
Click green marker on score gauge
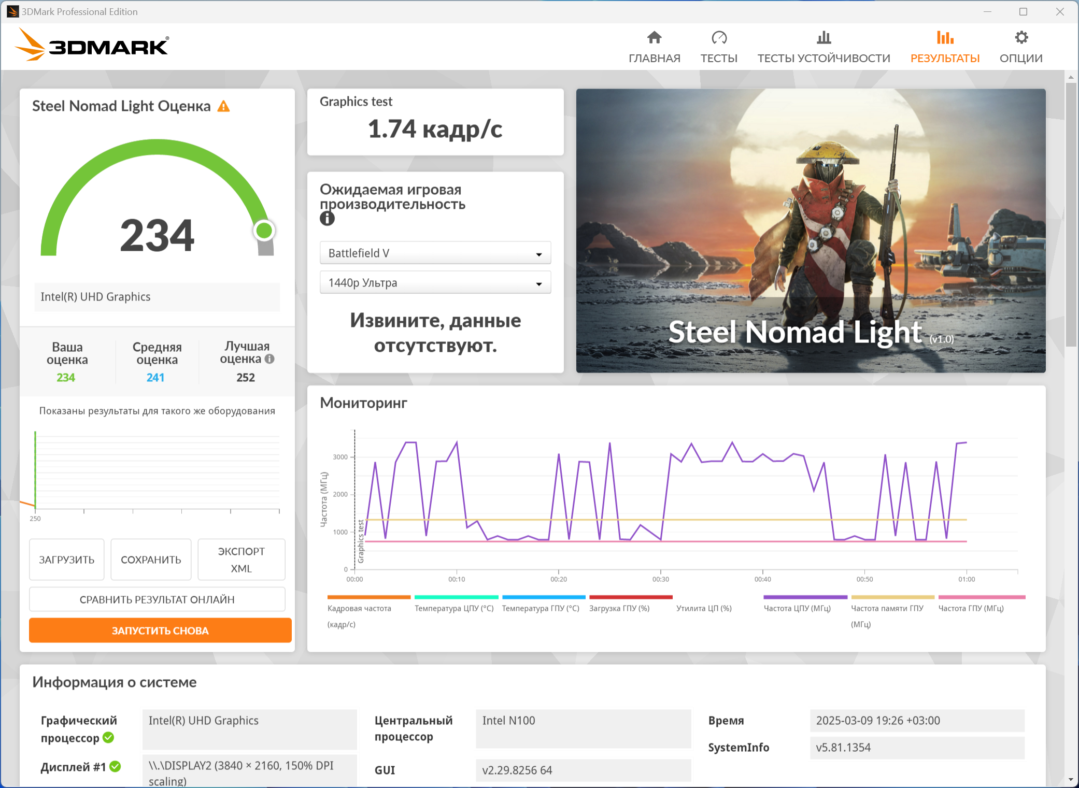point(264,231)
